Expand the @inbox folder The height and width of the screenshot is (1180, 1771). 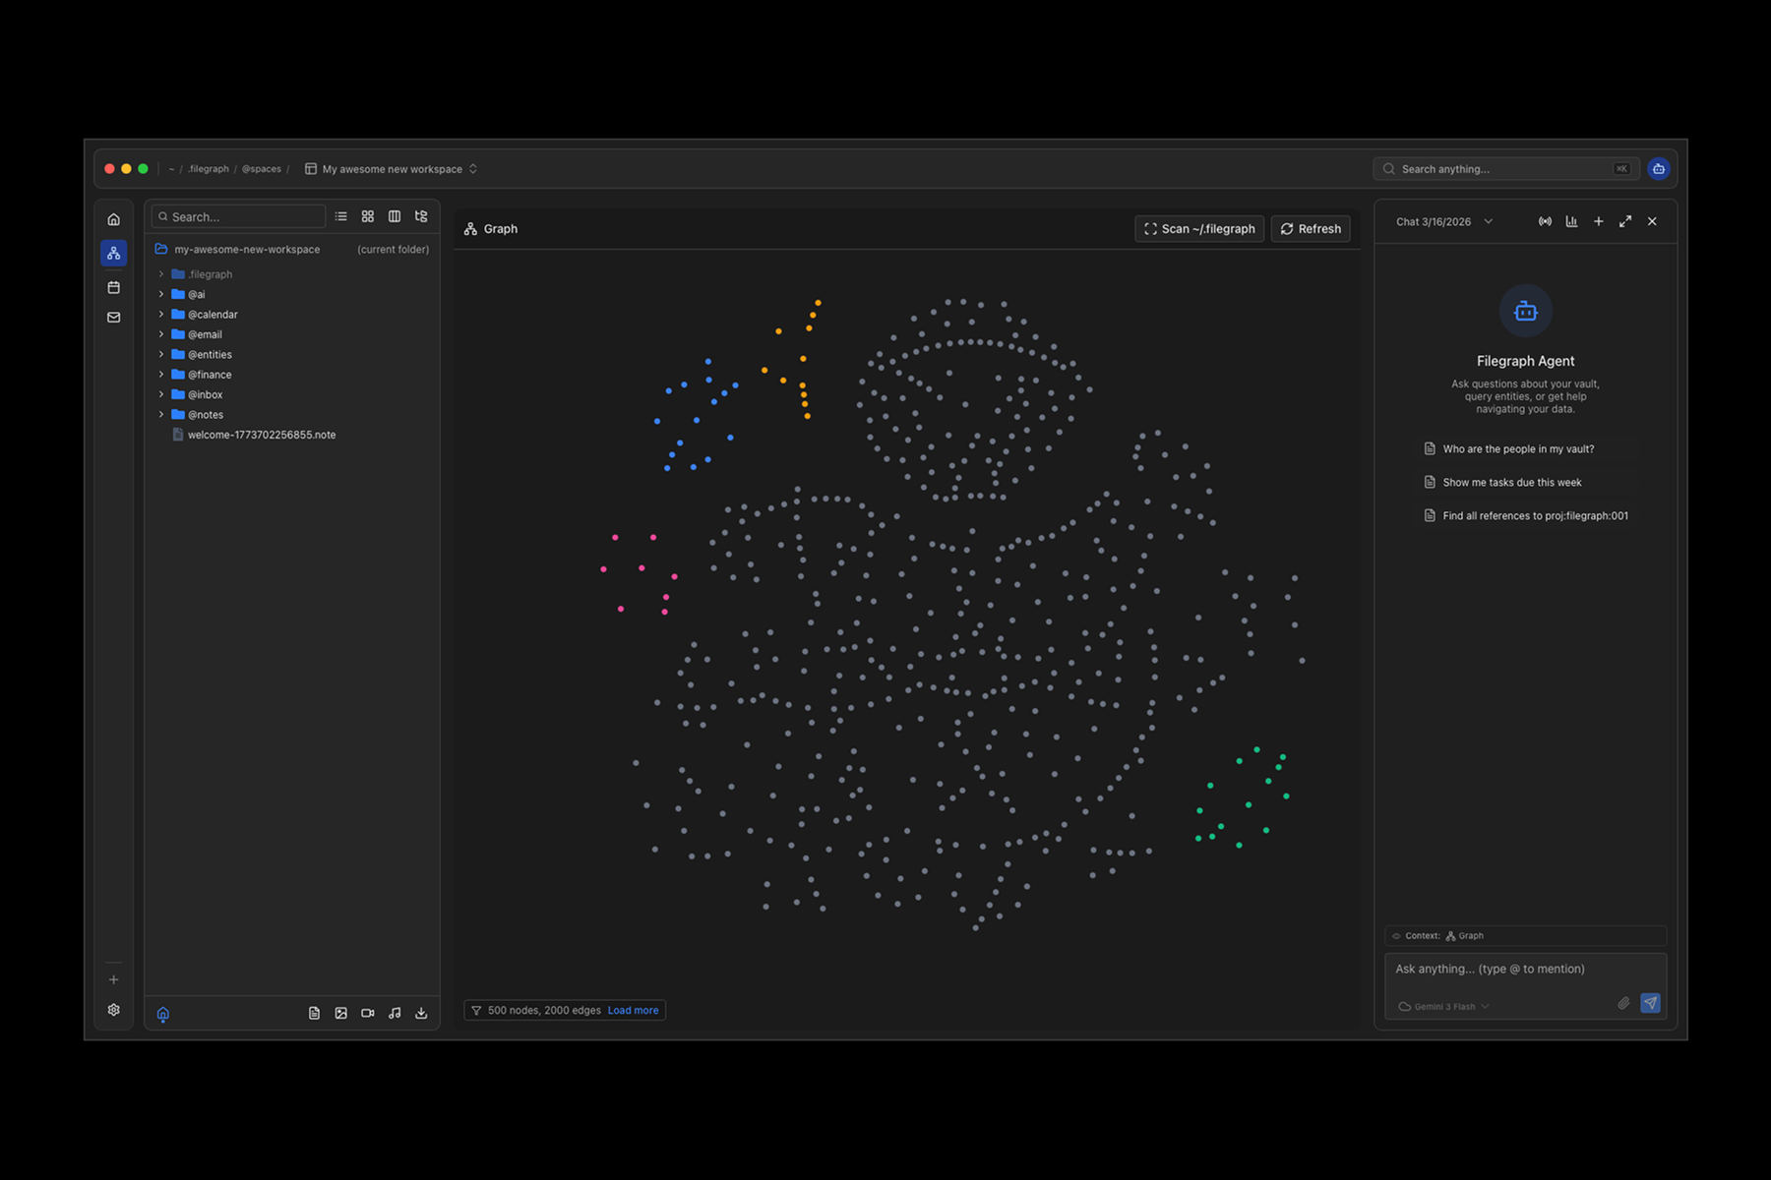click(161, 394)
